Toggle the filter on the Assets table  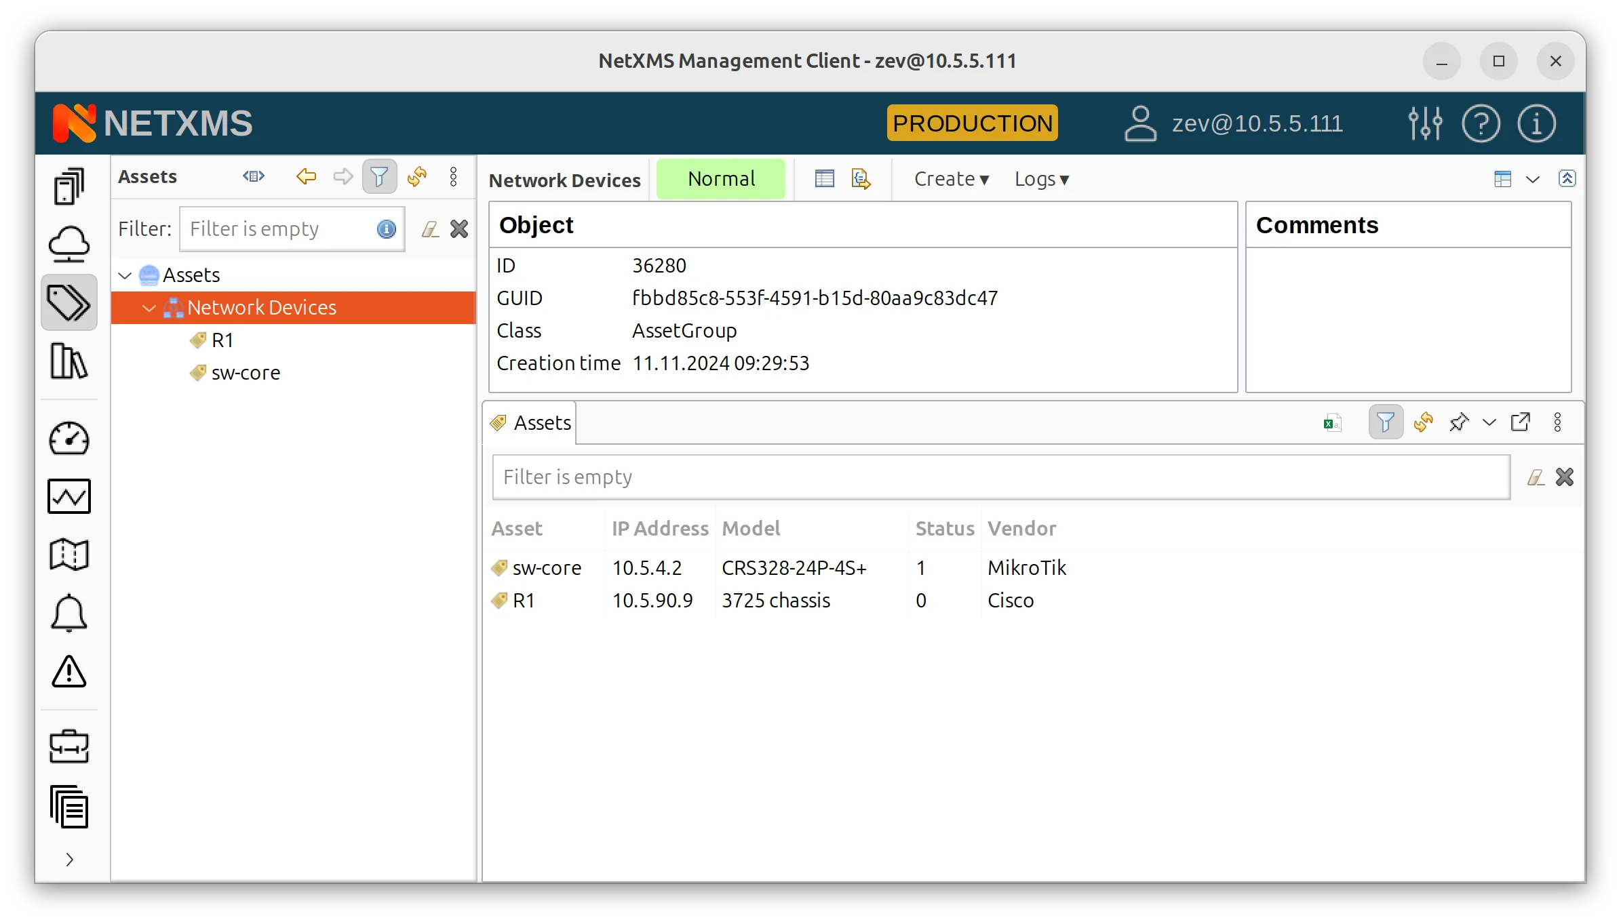[1386, 422]
